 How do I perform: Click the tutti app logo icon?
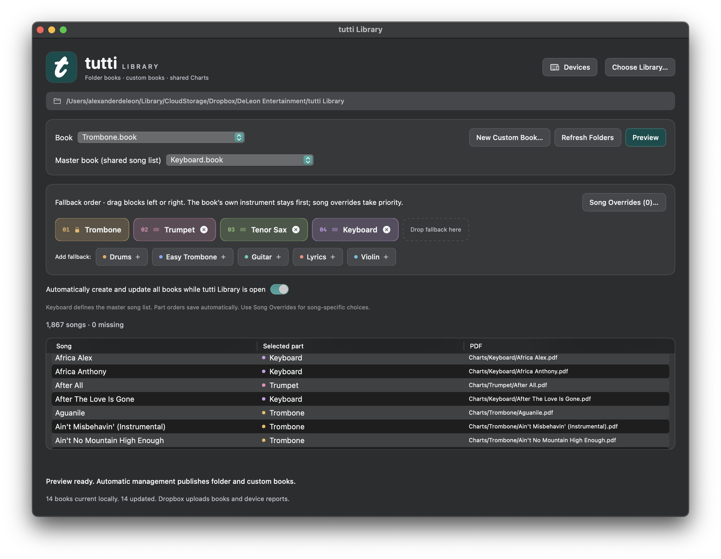(x=61, y=67)
